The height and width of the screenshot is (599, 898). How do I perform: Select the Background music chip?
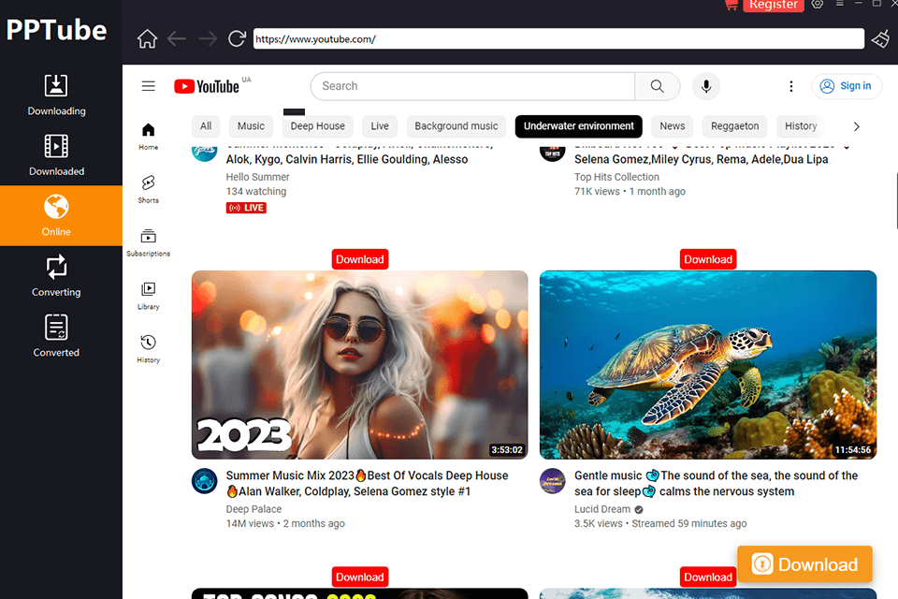pos(456,126)
